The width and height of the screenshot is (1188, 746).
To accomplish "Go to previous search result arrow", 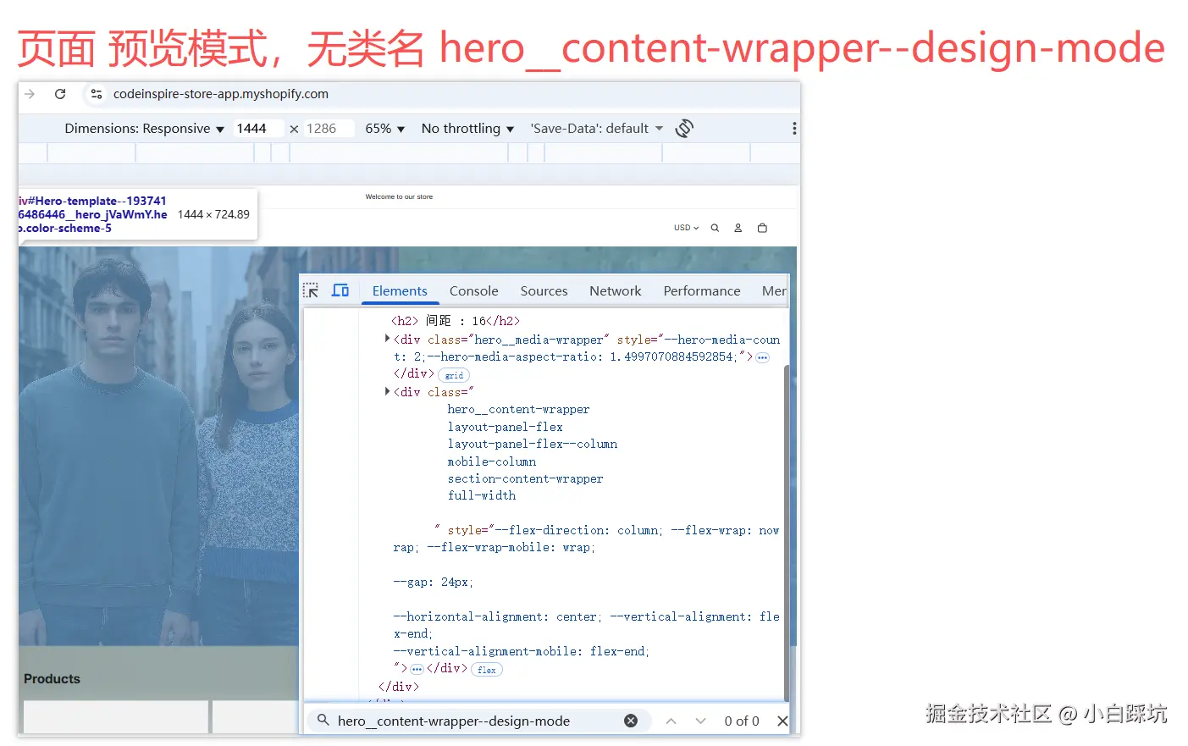I will [671, 721].
